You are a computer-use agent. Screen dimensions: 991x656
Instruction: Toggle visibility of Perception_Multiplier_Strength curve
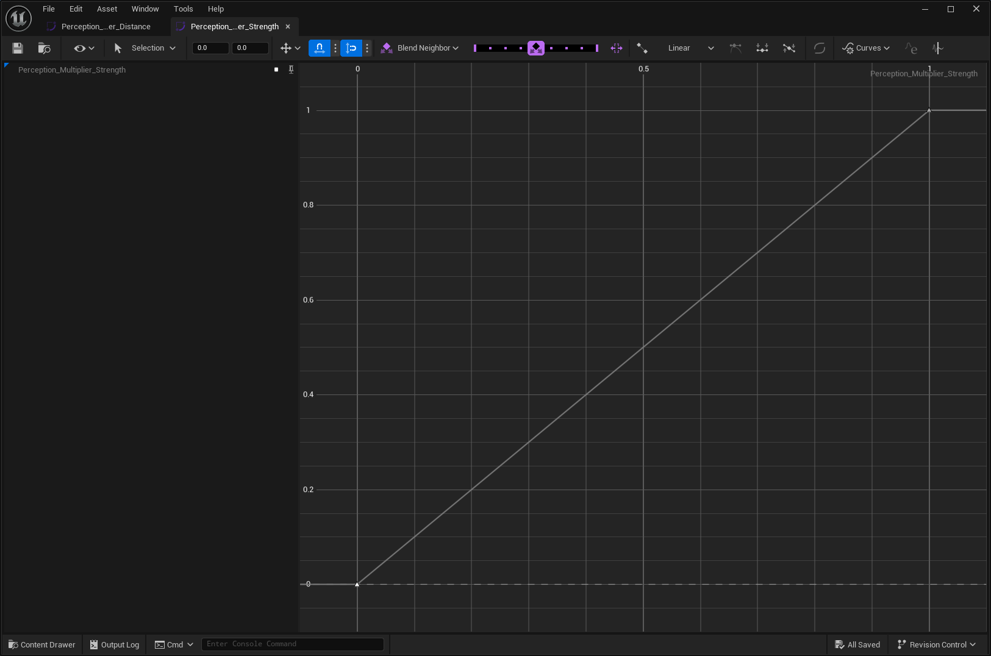277,69
